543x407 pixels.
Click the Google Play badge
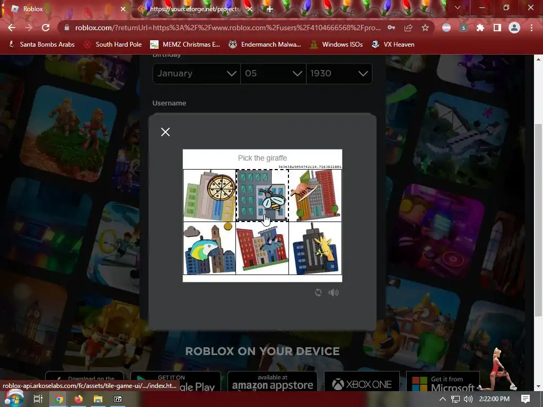(x=176, y=382)
